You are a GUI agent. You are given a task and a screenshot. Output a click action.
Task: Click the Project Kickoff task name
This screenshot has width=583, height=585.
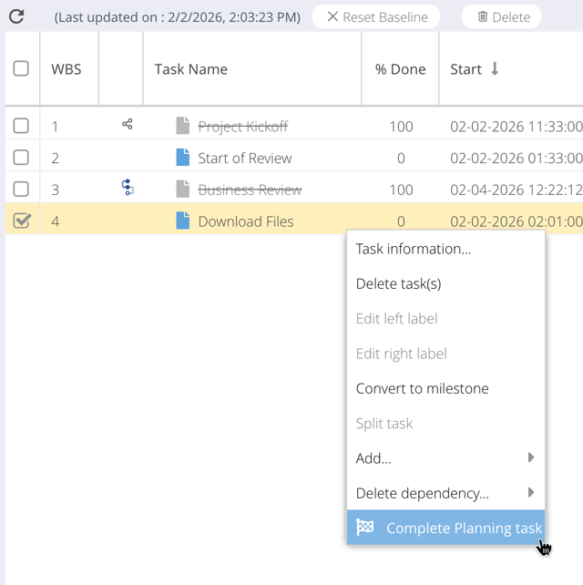(x=243, y=127)
